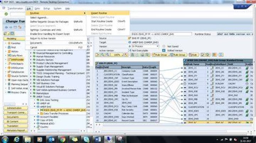Click the InfoObjects icon in Modeling list
Image resolution: width=256 pixels, height=143 pixels.
pos(9,64)
